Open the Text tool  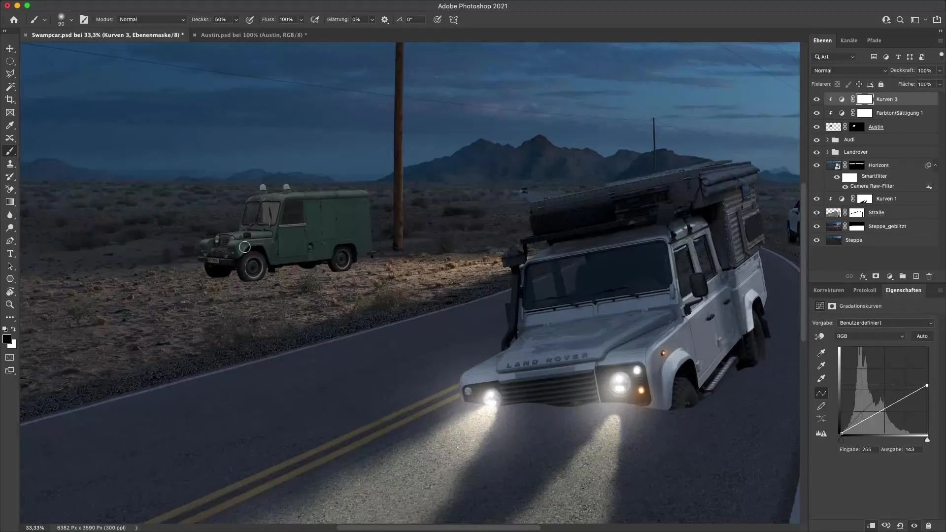click(x=10, y=254)
